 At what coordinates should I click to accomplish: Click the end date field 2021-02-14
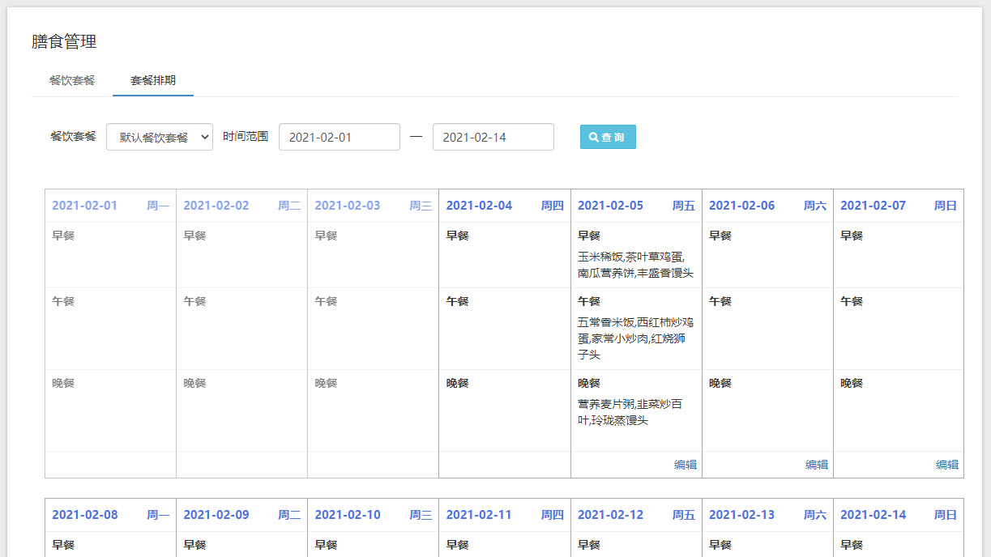[493, 137]
